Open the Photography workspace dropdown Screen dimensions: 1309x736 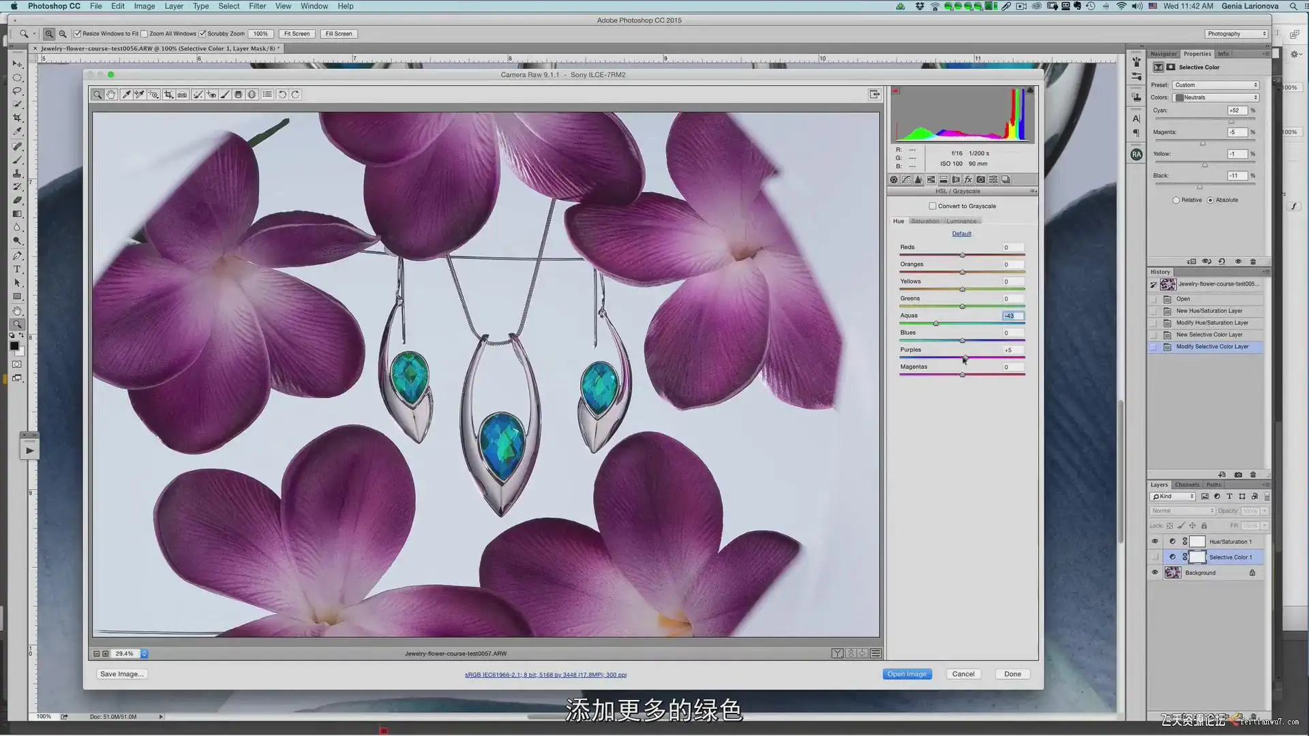click(1235, 33)
